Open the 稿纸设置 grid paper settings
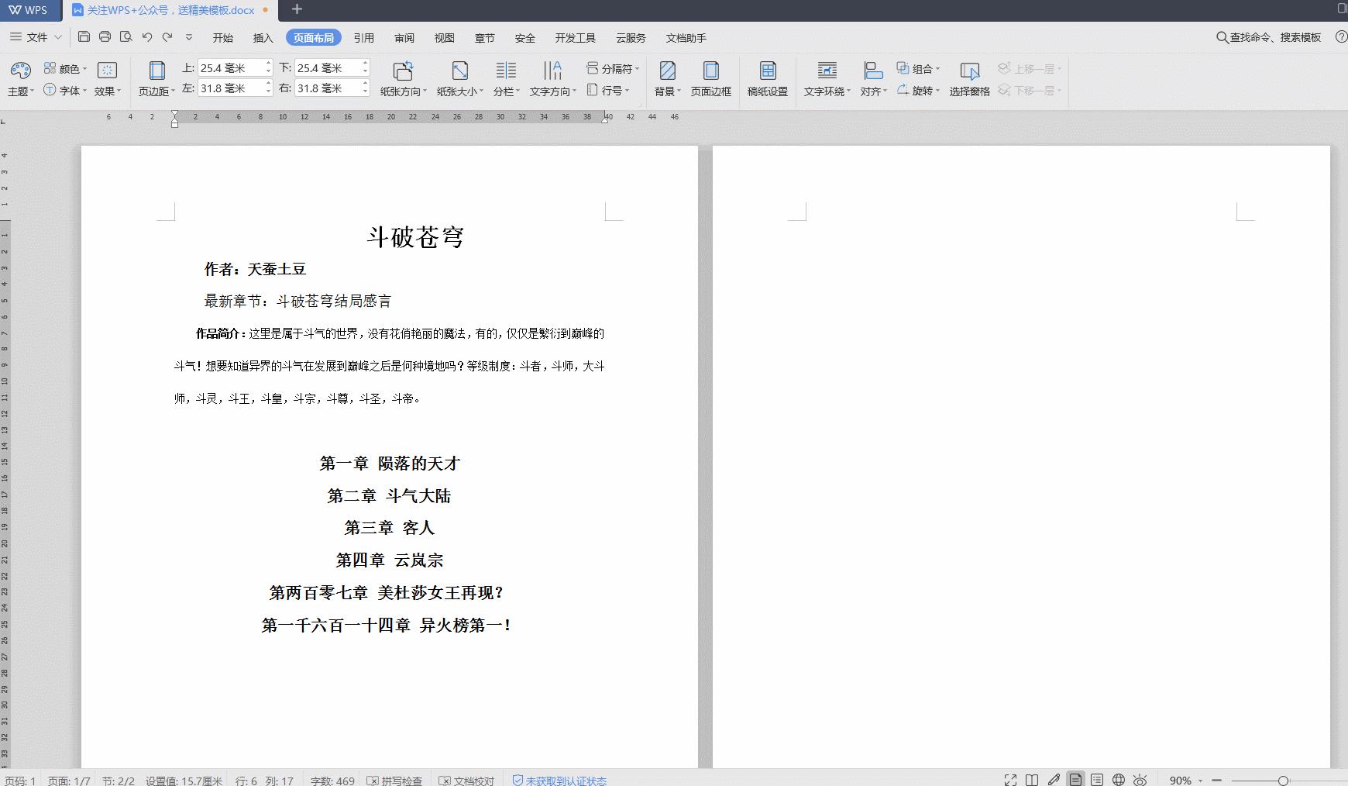The width and height of the screenshot is (1348, 786). [x=766, y=78]
